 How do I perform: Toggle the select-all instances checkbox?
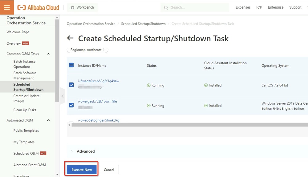[71, 65]
